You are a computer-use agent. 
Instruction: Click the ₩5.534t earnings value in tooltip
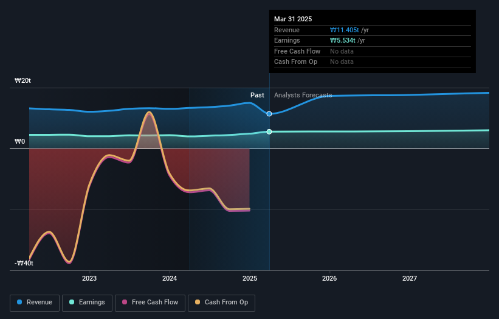point(343,40)
